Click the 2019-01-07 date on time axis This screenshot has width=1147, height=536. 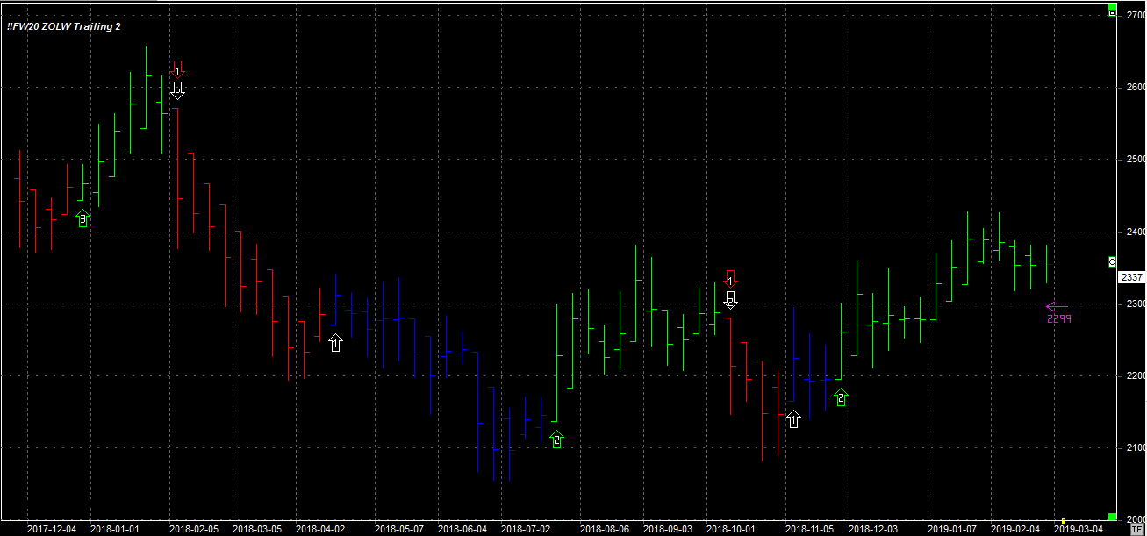pos(952,529)
